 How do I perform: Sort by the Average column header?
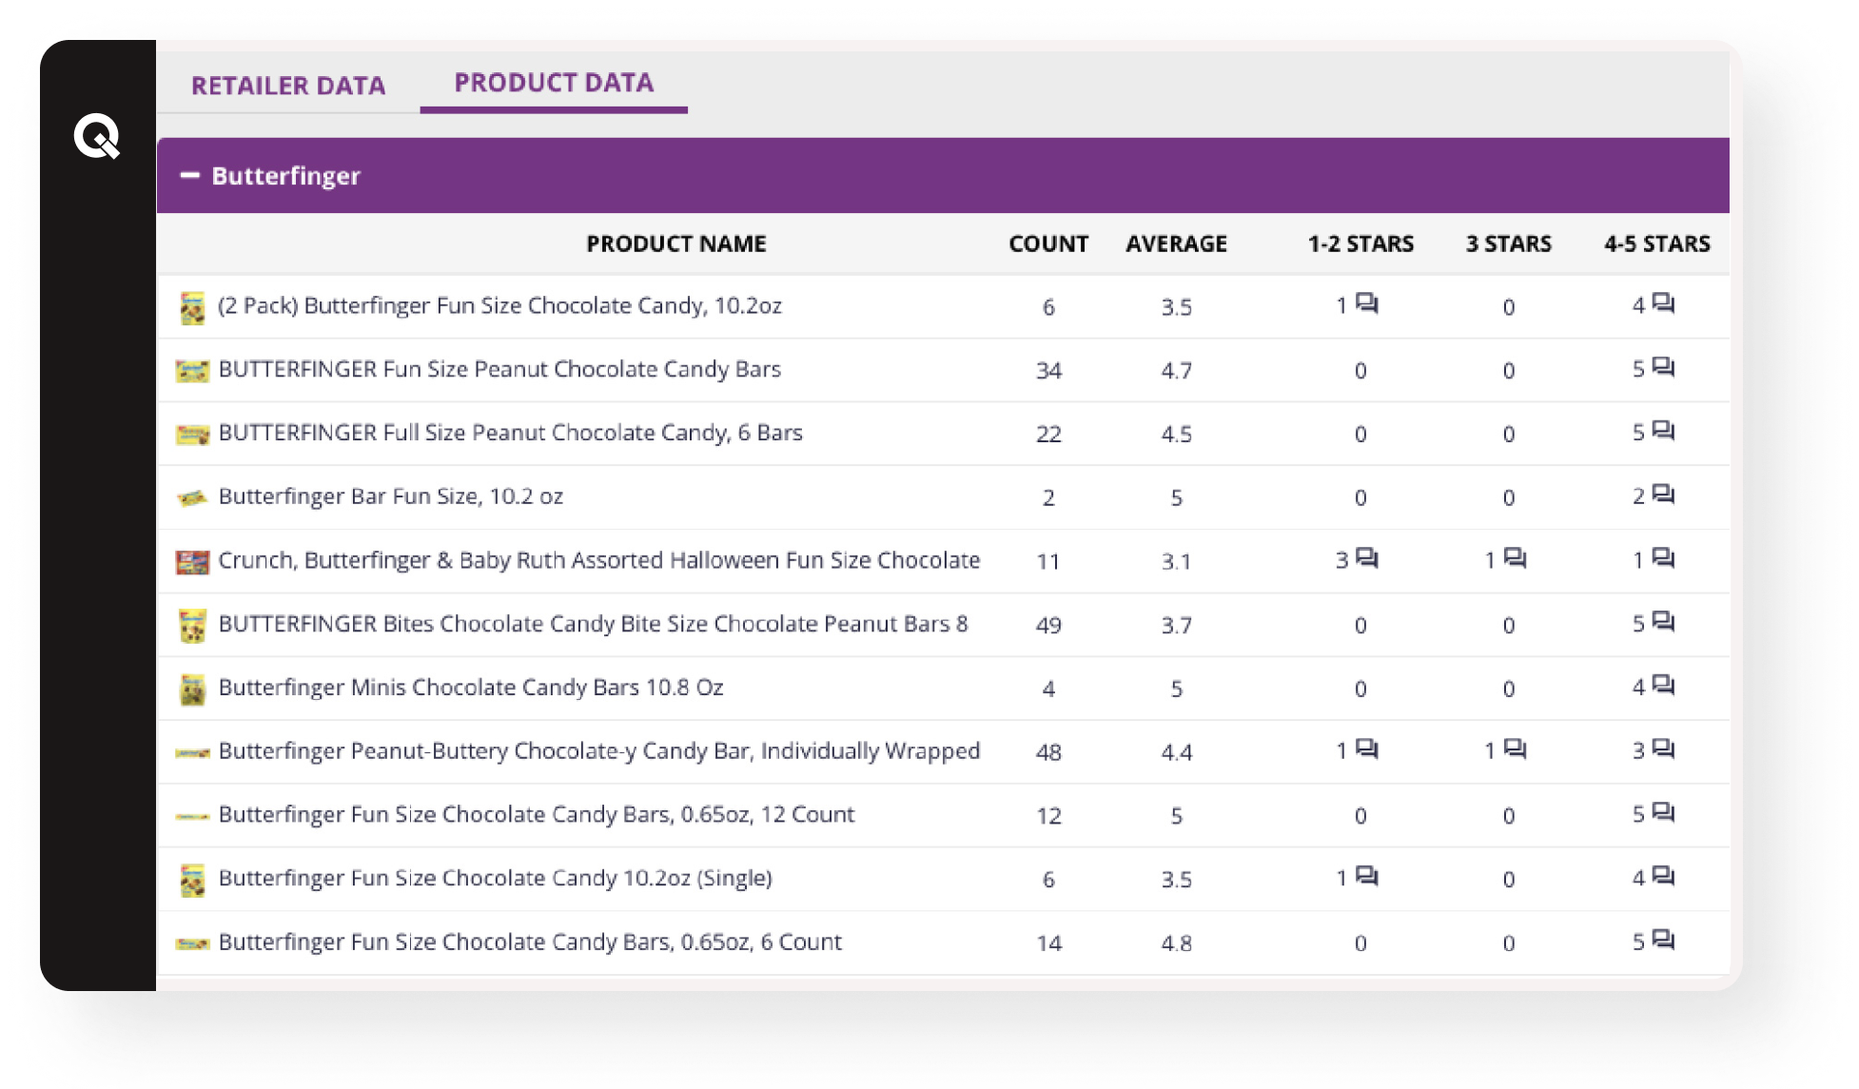[x=1177, y=243]
